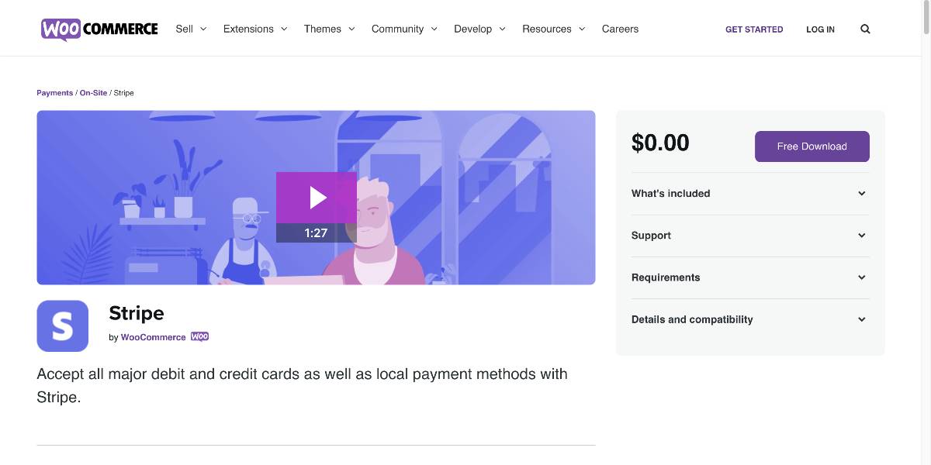
Task: Open the Develop dropdown menu
Action: (480, 29)
